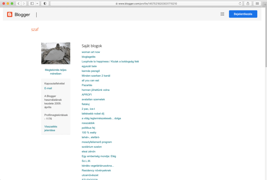The height and width of the screenshot is (180, 267).
Task: Open the privacy report shield icon
Action: coord(45,3)
